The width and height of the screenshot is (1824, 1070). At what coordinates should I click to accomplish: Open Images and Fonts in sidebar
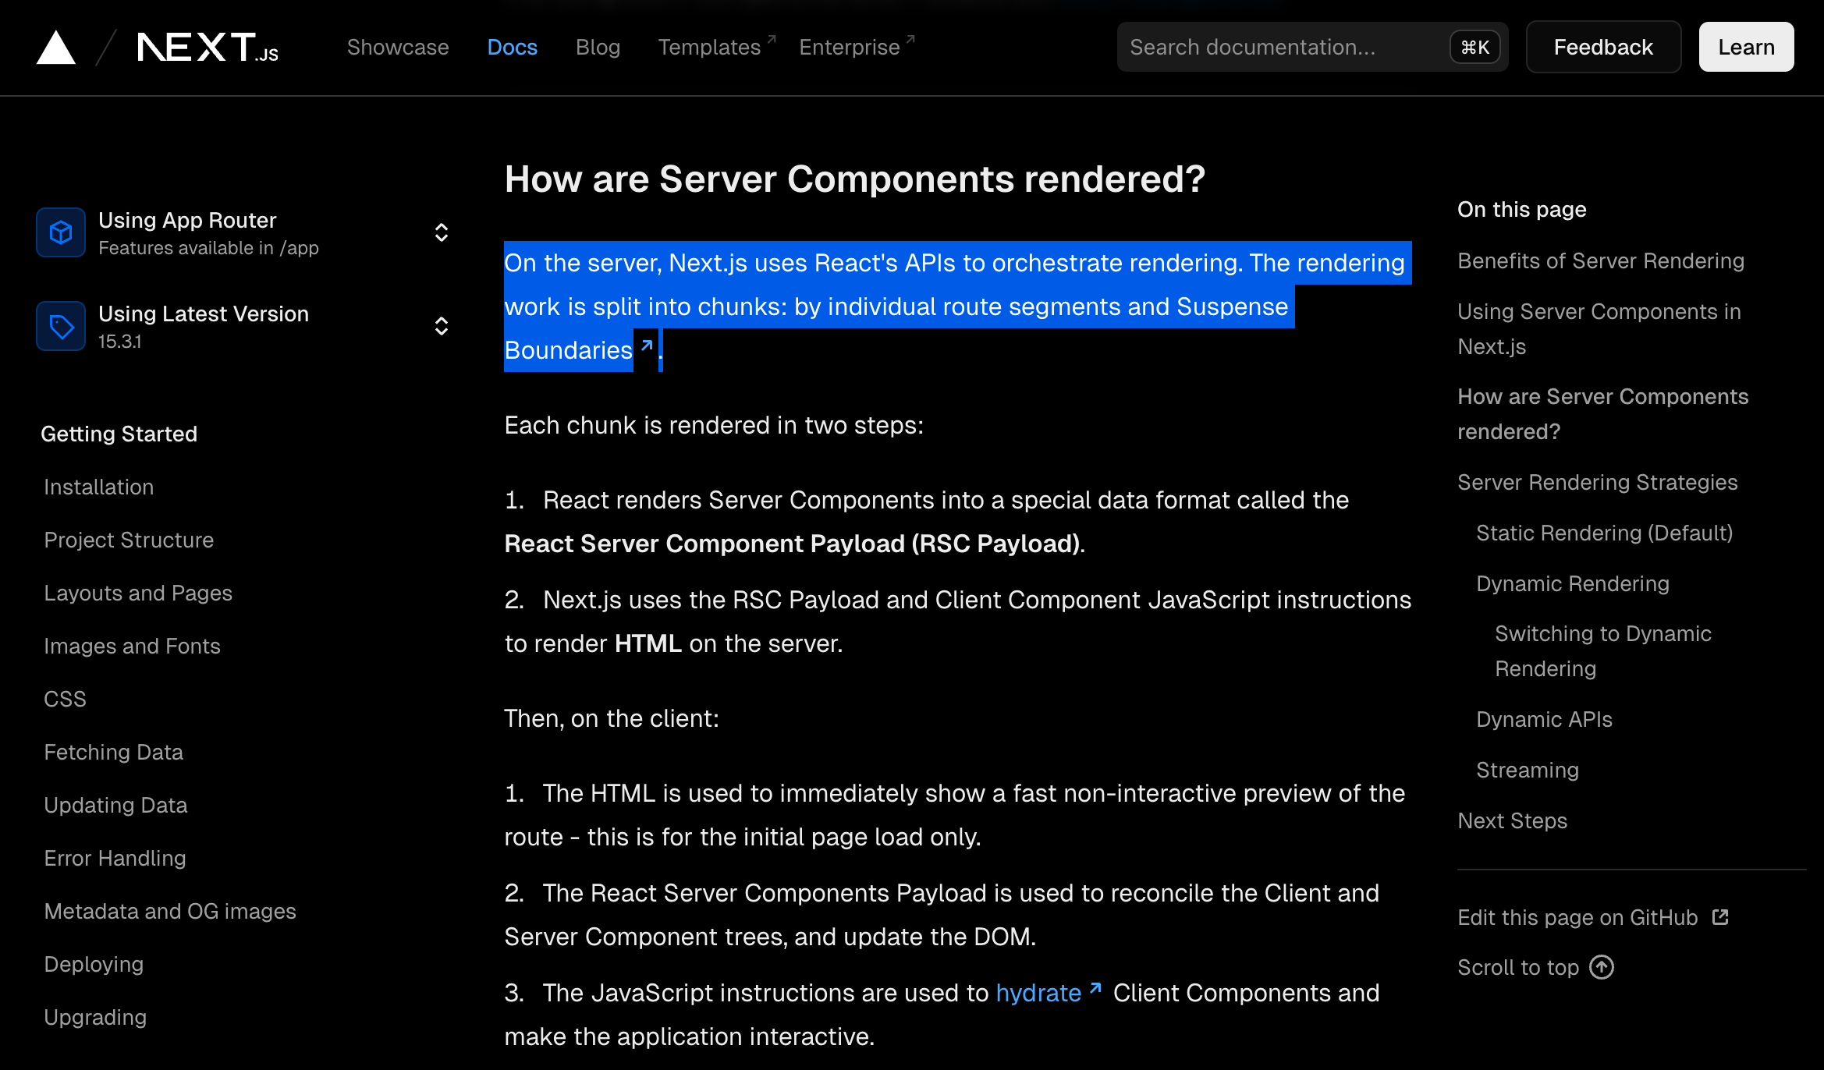132,646
